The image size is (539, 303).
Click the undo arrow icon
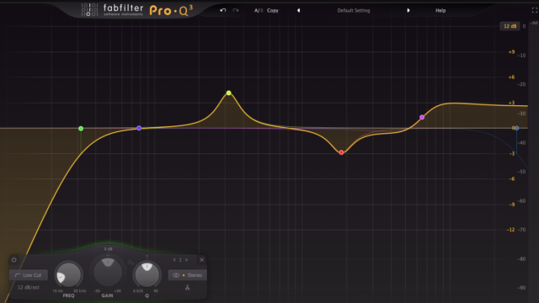click(223, 10)
